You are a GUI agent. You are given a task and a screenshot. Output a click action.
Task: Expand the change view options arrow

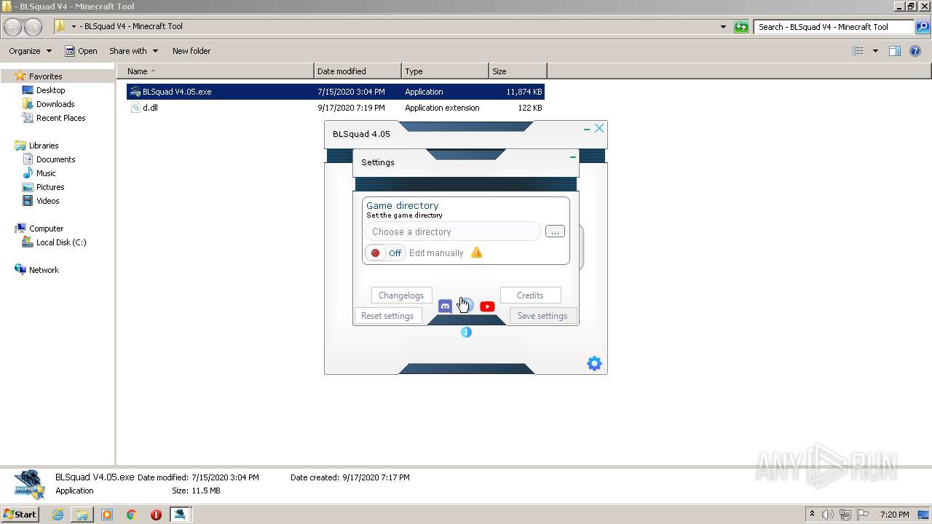pos(875,51)
